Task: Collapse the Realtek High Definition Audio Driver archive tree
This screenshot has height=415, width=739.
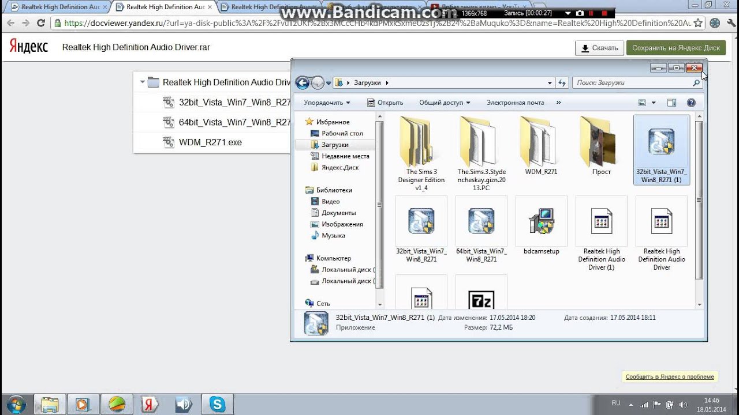Action: click(x=142, y=82)
